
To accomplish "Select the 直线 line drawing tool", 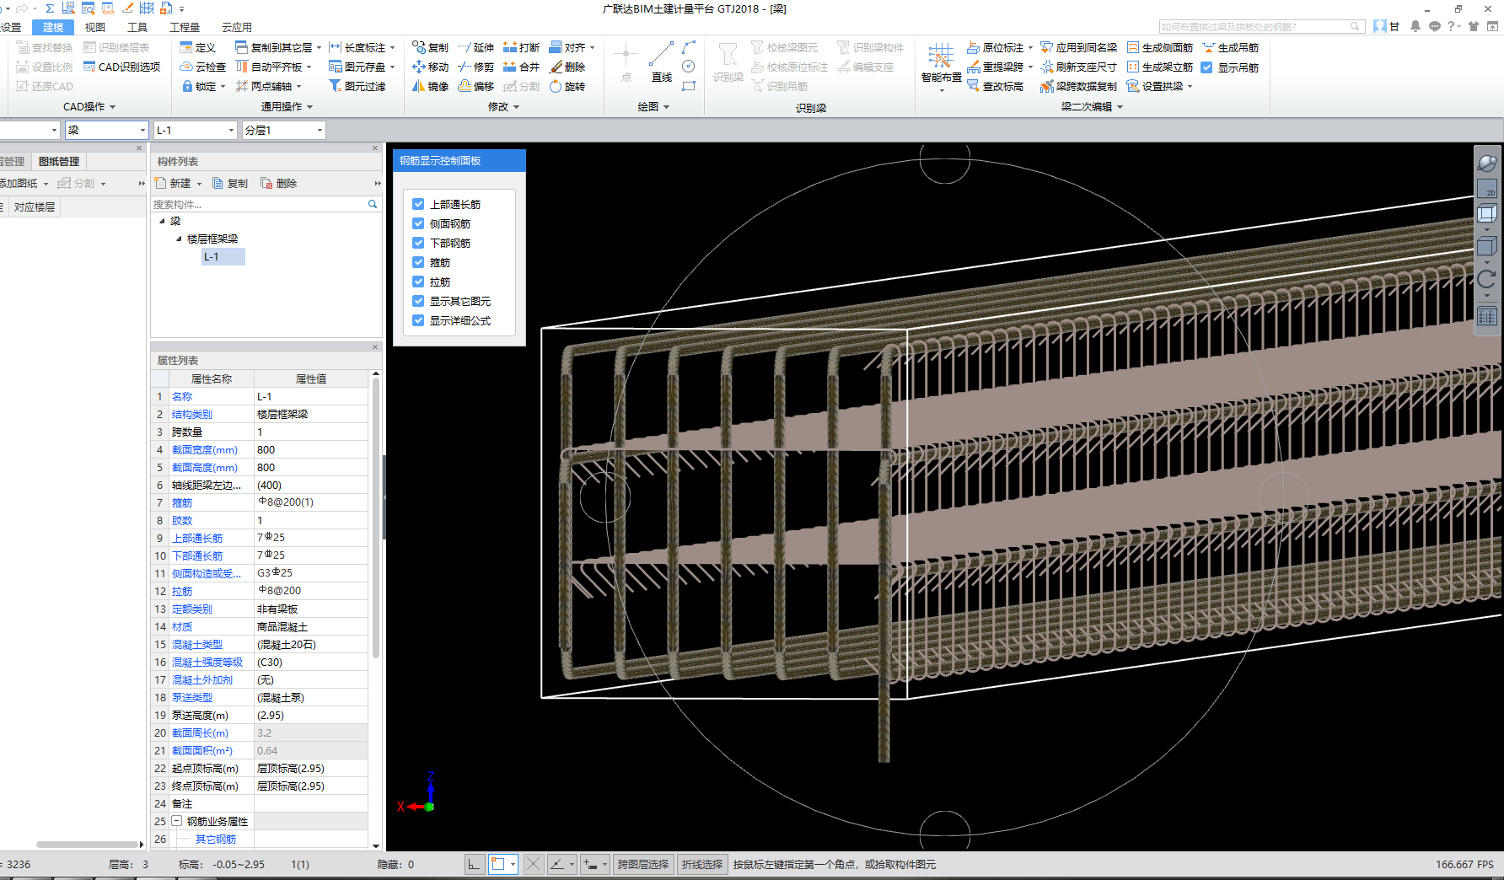I will [x=662, y=62].
